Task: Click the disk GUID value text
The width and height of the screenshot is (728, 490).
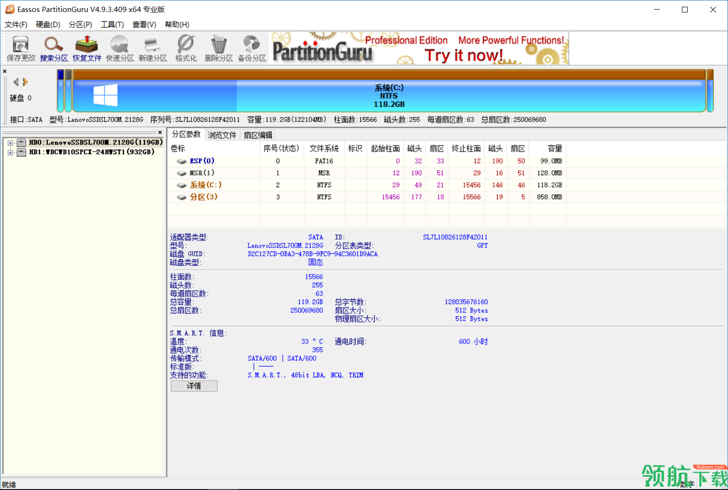Action: click(312, 254)
